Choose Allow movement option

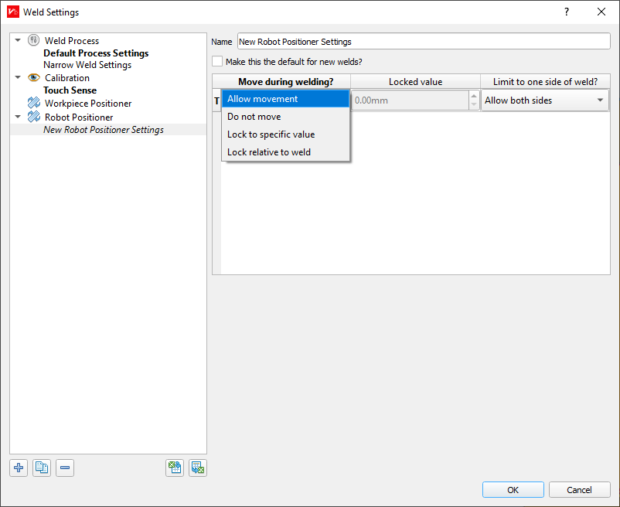[x=285, y=99]
